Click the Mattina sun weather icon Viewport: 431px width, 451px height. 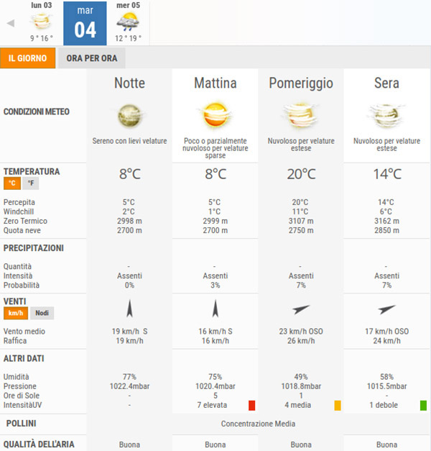(215, 115)
